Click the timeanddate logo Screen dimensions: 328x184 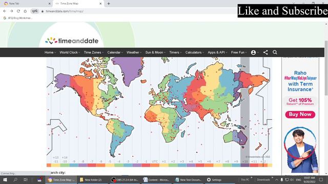click(72, 41)
